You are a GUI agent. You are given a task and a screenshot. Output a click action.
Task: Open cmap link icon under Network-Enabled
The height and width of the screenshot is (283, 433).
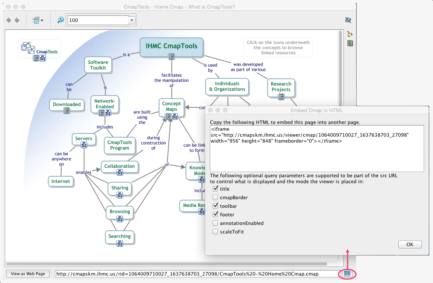click(108, 112)
